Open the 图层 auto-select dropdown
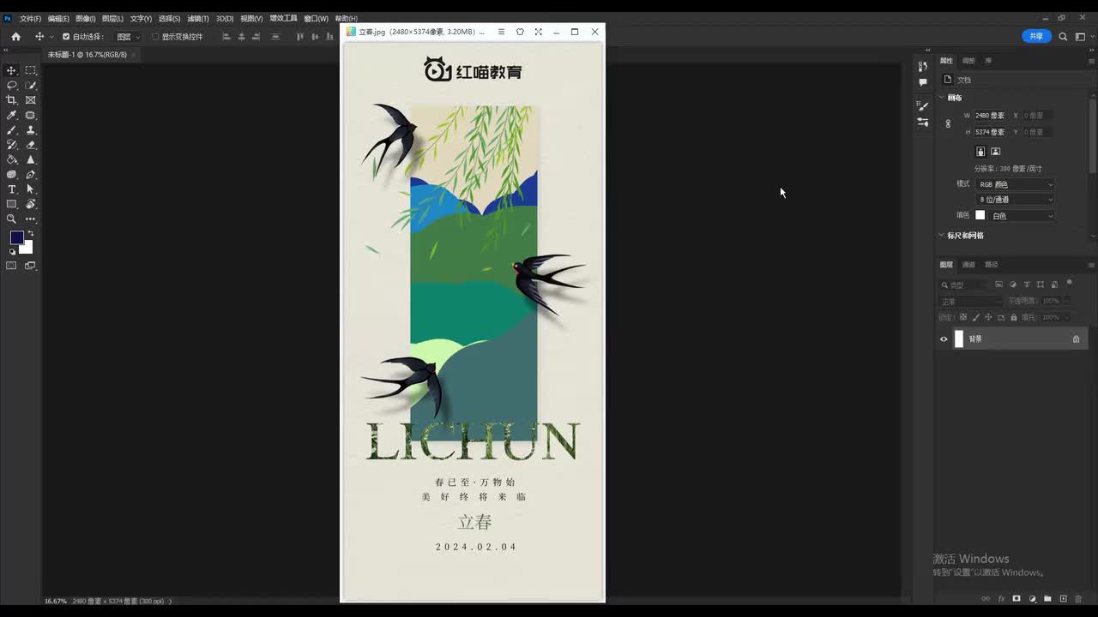This screenshot has height=617, width=1098. (x=129, y=37)
